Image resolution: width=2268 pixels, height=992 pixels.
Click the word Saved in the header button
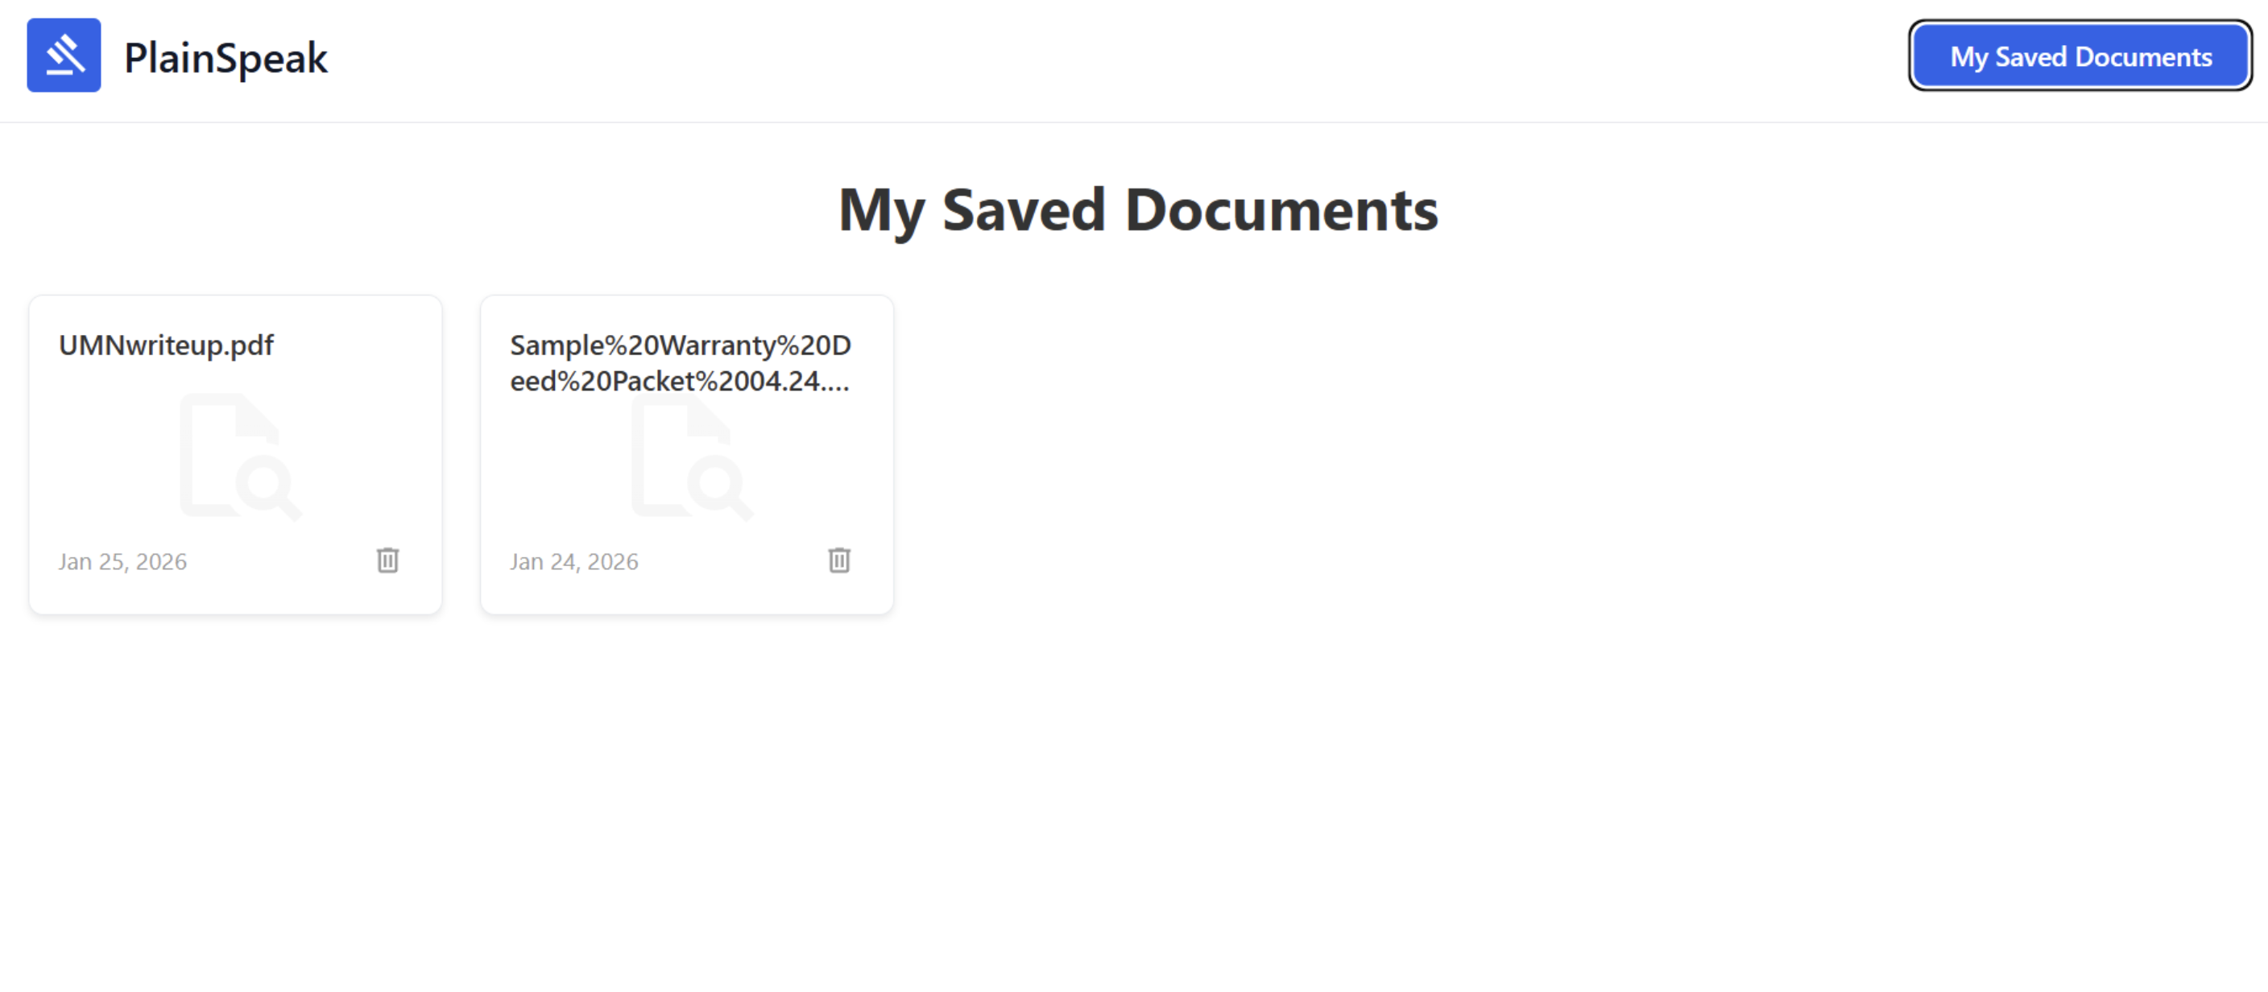[2030, 57]
